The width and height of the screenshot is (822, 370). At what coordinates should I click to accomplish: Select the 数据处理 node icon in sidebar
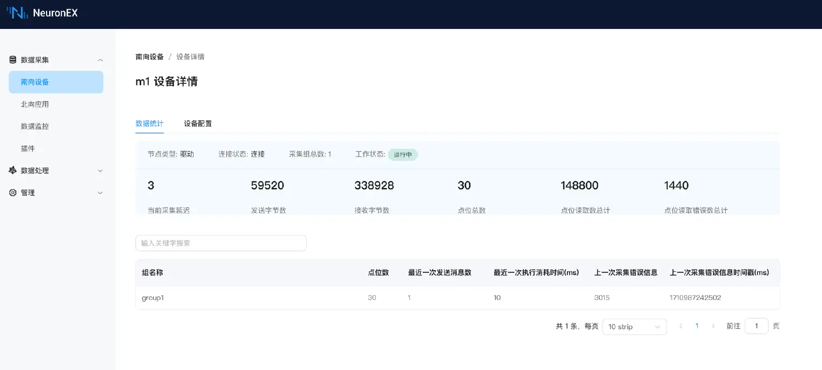13,171
